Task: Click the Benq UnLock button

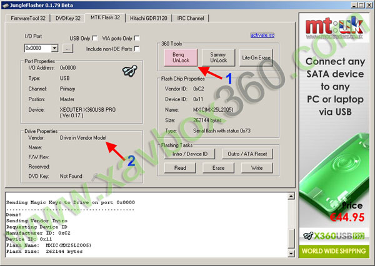Action: pyautogui.click(x=181, y=57)
